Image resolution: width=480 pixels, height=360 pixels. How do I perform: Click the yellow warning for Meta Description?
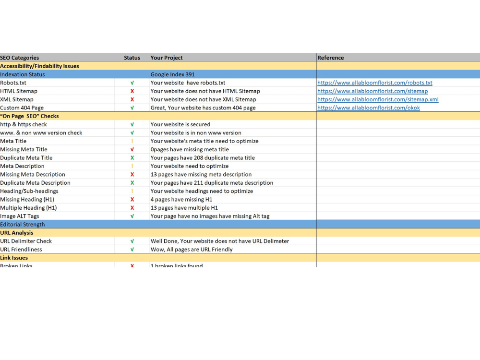pyautogui.click(x=132, y=166)
